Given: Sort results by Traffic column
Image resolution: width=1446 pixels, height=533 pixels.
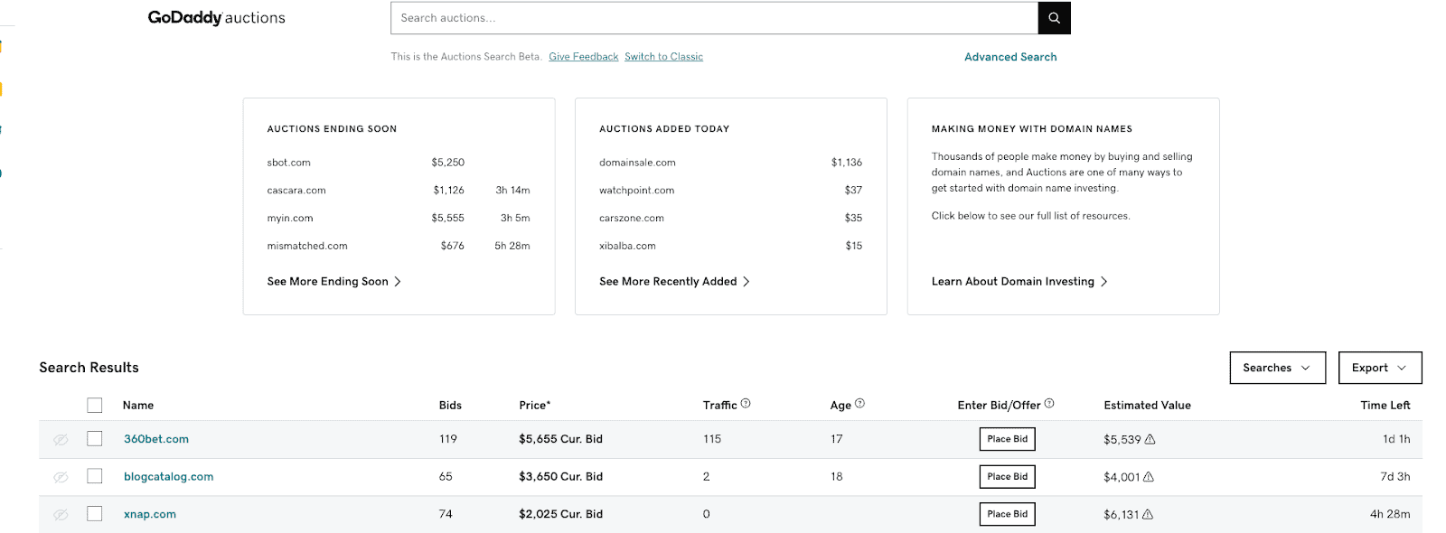Looking at the screenshot, I should click(720, 406).
